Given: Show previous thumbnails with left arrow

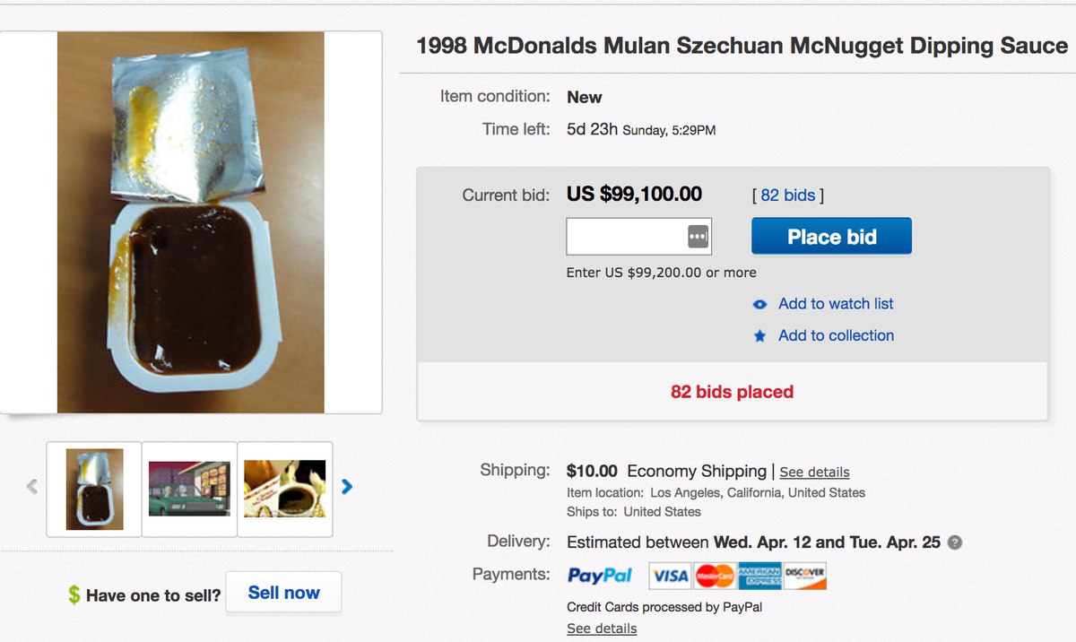Looking at the screenshot, I should click(x=32, y=487).
